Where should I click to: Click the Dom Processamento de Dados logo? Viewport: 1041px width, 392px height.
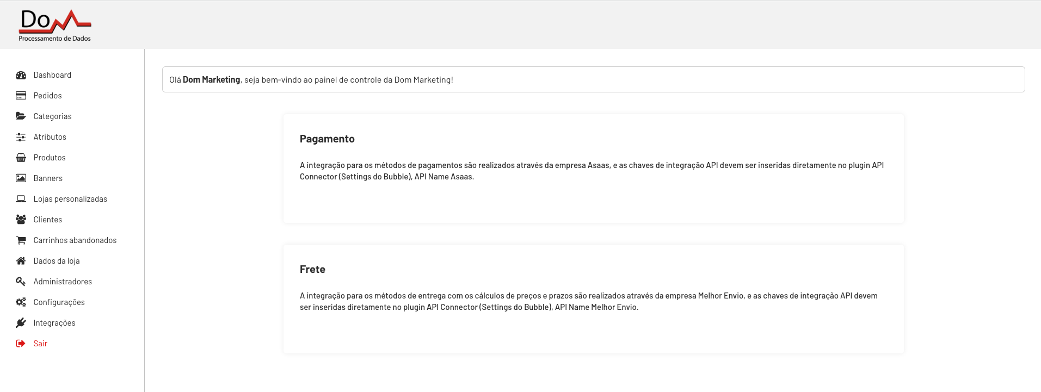55,25
